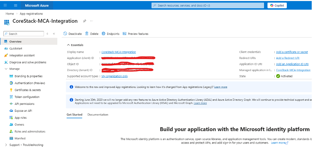Expand Support + Troubleshooting section
This screenshot has height=149, width=312.
[6, 145]
